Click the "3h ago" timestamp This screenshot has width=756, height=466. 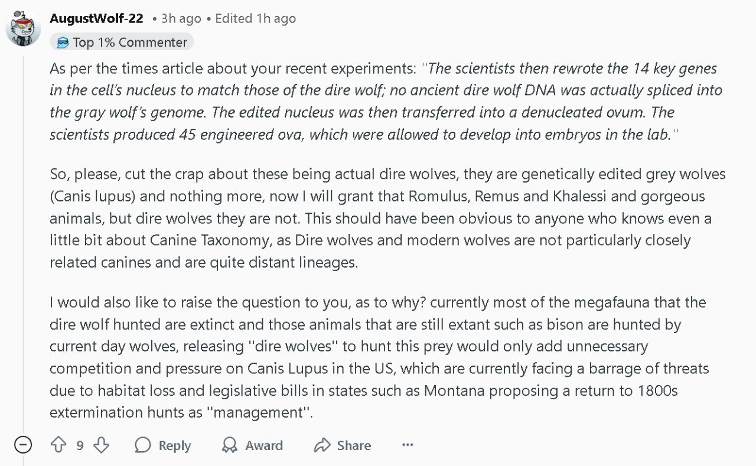point(181,18)
